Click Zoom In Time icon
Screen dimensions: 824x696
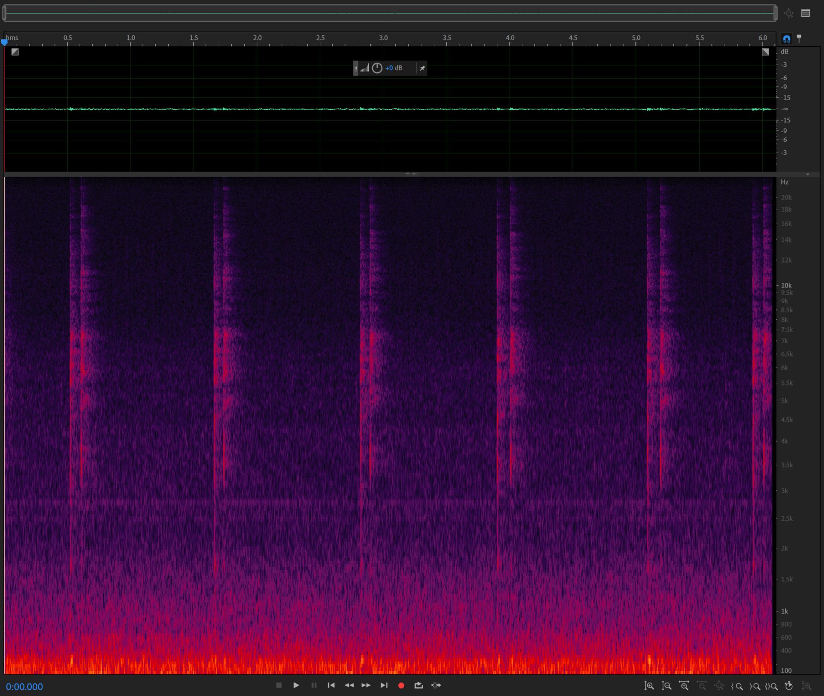pyautogui.click(x=684, y=686)
